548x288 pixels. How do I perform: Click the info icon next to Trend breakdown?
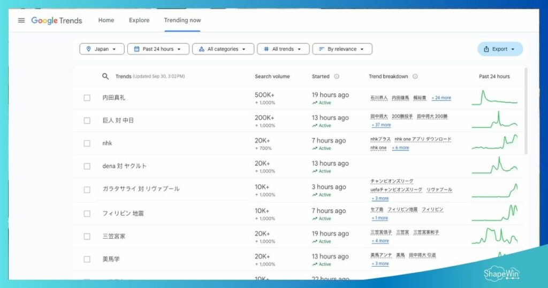pyautogui.click(x=415, y=77)
